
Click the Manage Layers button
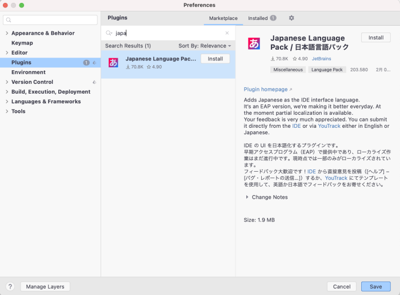click(x=45, y=286)
